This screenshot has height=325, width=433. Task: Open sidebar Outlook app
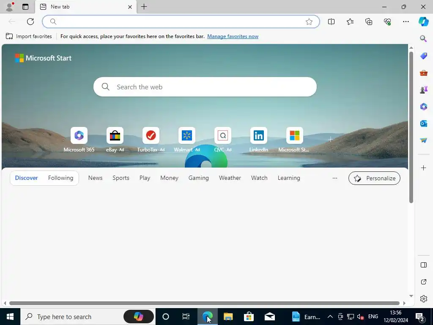click(x=424, y=124)
